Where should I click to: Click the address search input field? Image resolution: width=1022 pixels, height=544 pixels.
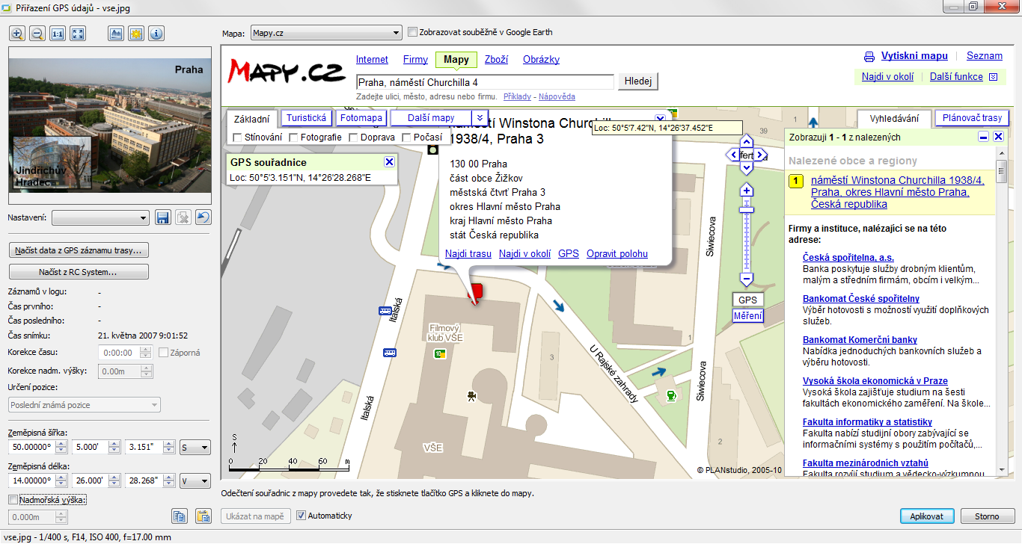pos(485,81)
